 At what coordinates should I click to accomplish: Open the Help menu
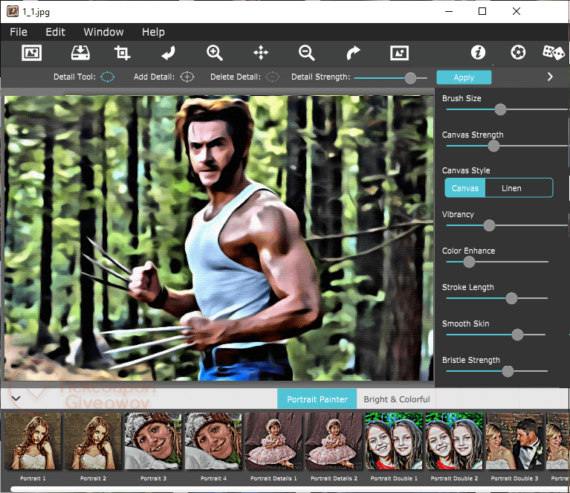(153, 32)
